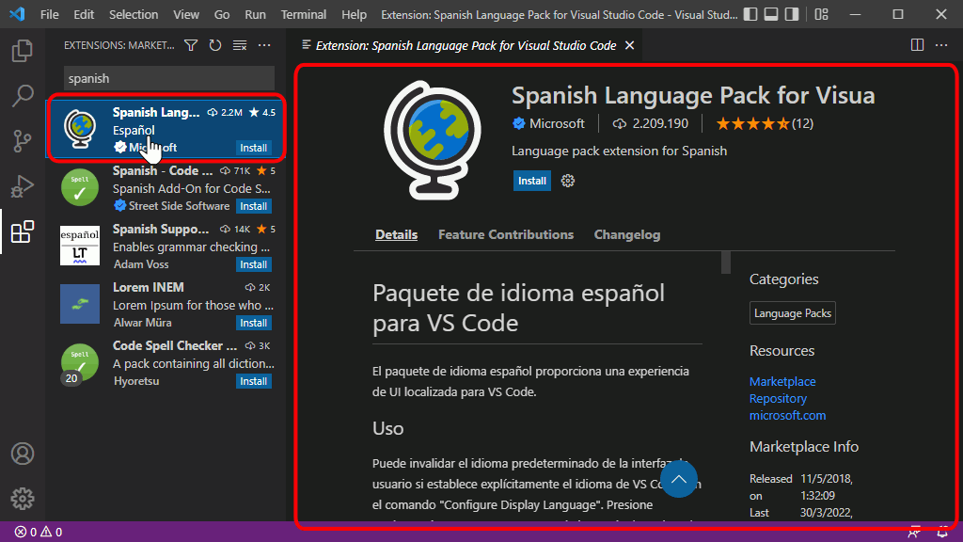Refresh the extensions list

pyautogui.click(x=215, y=45)
